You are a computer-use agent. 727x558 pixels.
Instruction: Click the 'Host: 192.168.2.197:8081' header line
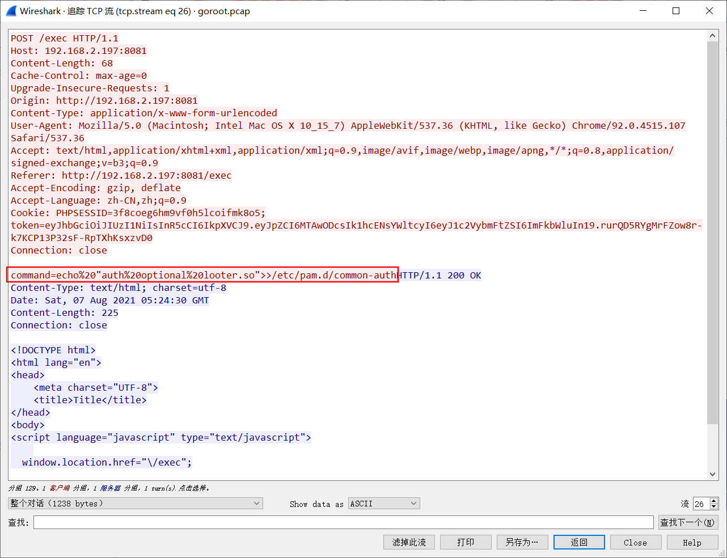[79, 50]
